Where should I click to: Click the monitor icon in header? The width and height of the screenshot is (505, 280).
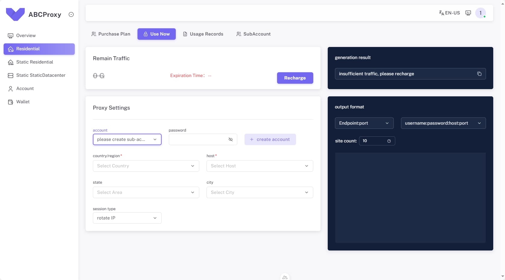[468, 13]
